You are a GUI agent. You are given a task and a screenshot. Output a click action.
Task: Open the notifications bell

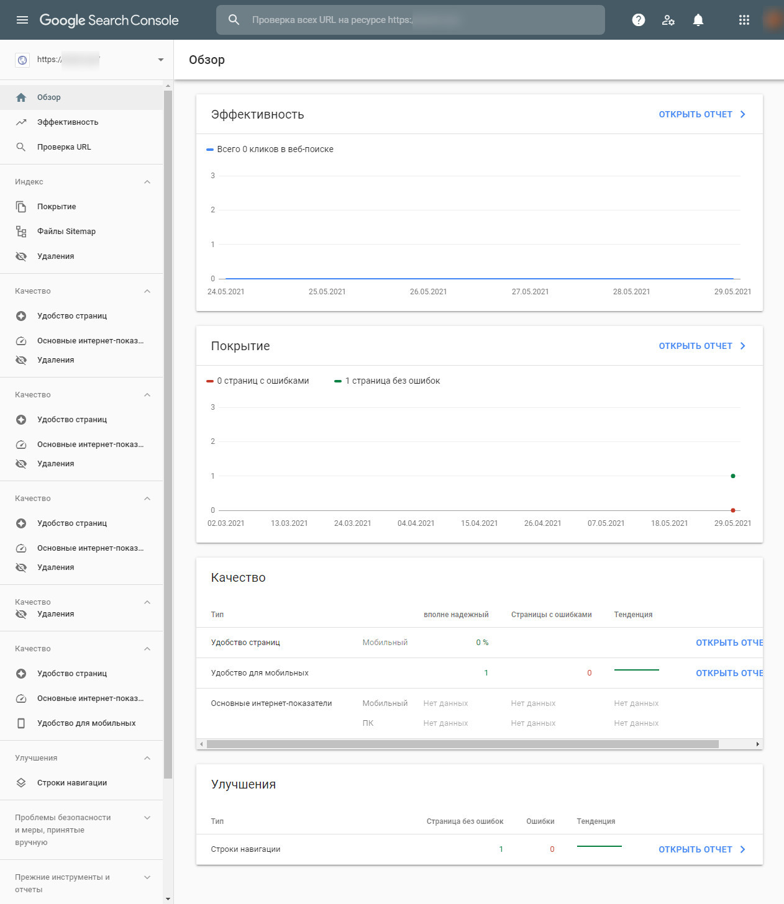click(x=698, y=20)
